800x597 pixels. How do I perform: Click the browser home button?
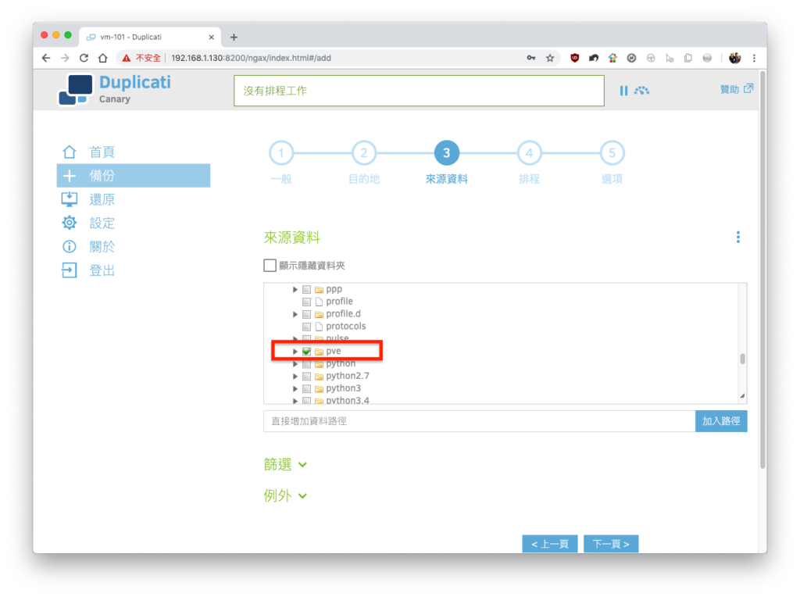[103, 58]
